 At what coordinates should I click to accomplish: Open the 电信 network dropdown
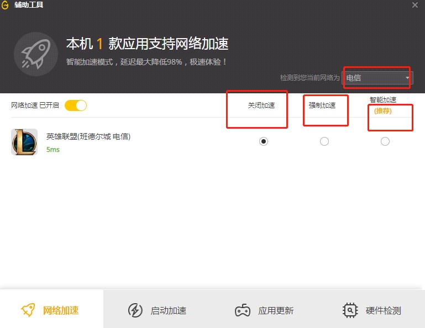click(378, 78)
